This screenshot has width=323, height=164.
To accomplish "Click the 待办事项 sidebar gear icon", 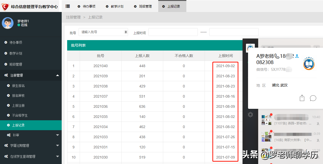I will [6, 42].
